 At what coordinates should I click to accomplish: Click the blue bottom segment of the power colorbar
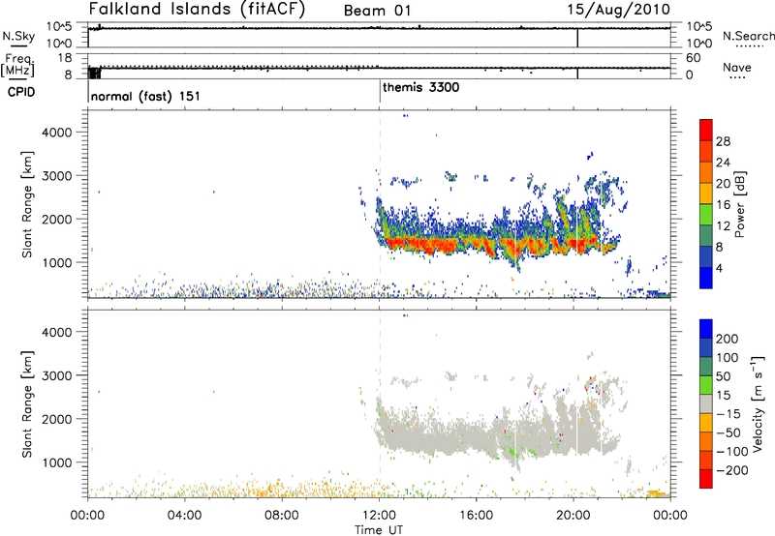click(x=706, y=278)
